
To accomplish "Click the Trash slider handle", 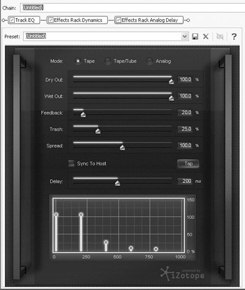I will 98,131.
